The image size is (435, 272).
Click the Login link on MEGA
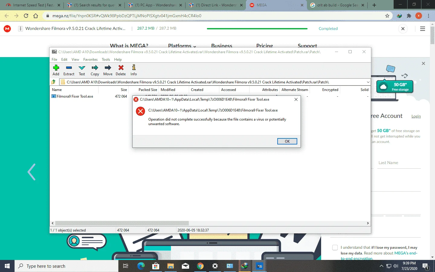click(416, 116)
